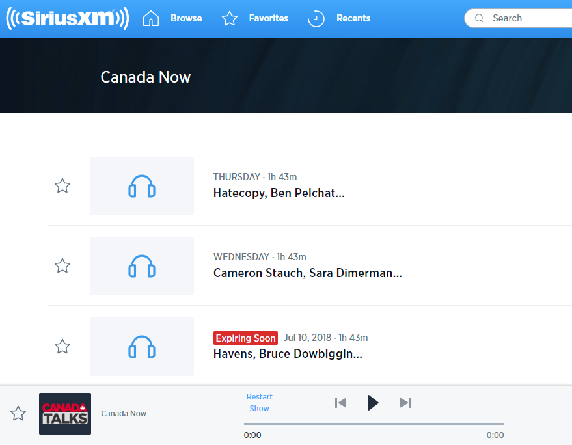Click the Browse home icon

click(x=151, y=18)
